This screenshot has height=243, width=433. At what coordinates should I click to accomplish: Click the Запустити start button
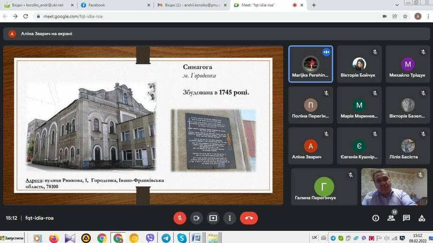click(12, 238)
